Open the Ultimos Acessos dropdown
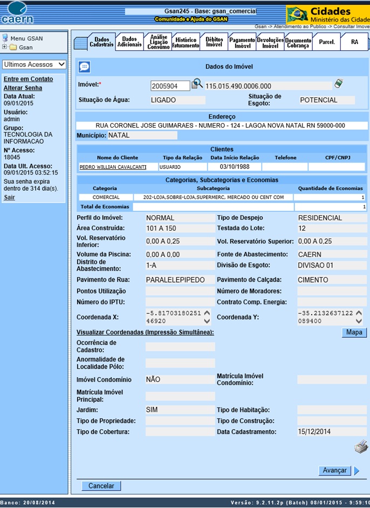 pyautogui.click(x=34, y=64)
